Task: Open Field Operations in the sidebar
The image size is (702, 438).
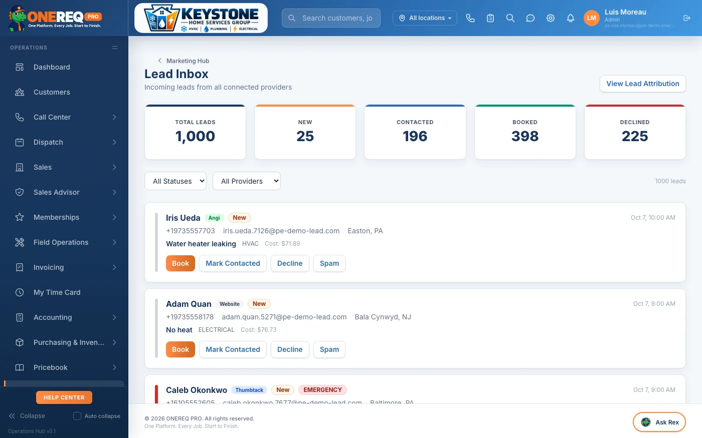Action: tap(64, 242)
